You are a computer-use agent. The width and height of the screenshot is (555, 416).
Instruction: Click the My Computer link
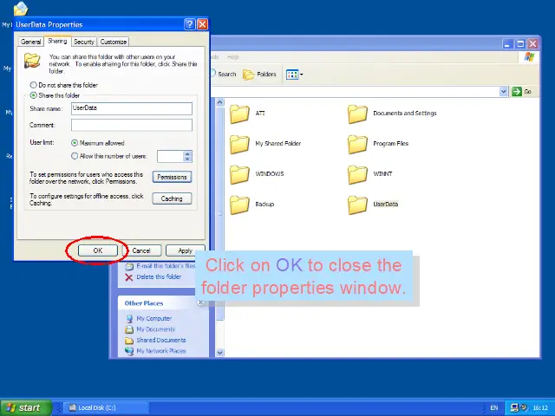154,319
